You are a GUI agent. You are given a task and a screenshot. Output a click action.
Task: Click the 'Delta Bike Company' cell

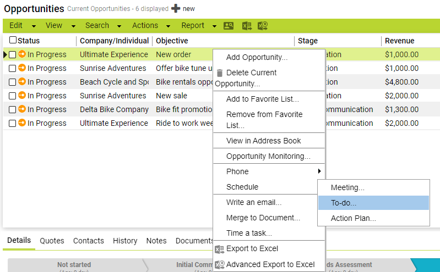point(114,109)
